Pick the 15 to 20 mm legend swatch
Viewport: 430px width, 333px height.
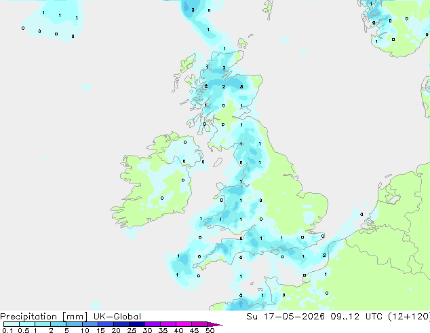[106, 324]
